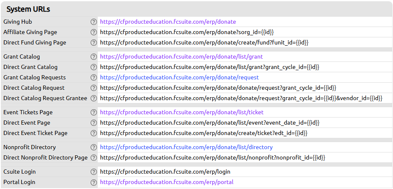Viewport: 393px width, 189px height.
Task: Click the Direct Event Ticket Page label
Action: click(x=35, y=133)
